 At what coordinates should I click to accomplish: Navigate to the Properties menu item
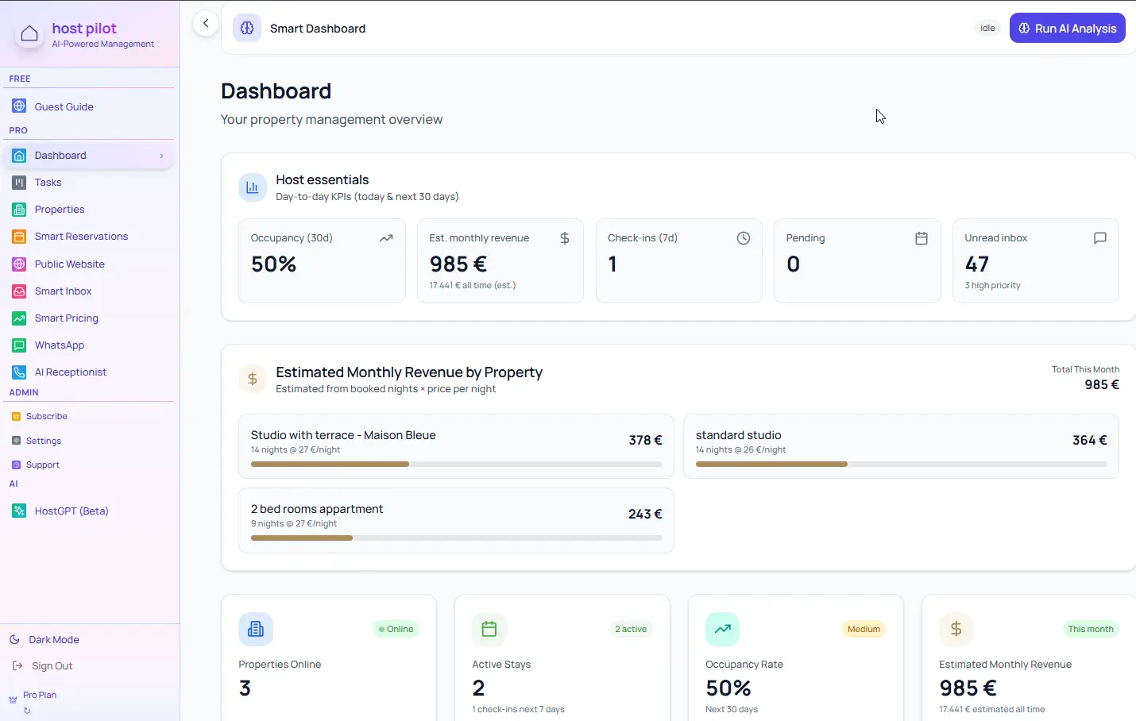click(59, 210)
